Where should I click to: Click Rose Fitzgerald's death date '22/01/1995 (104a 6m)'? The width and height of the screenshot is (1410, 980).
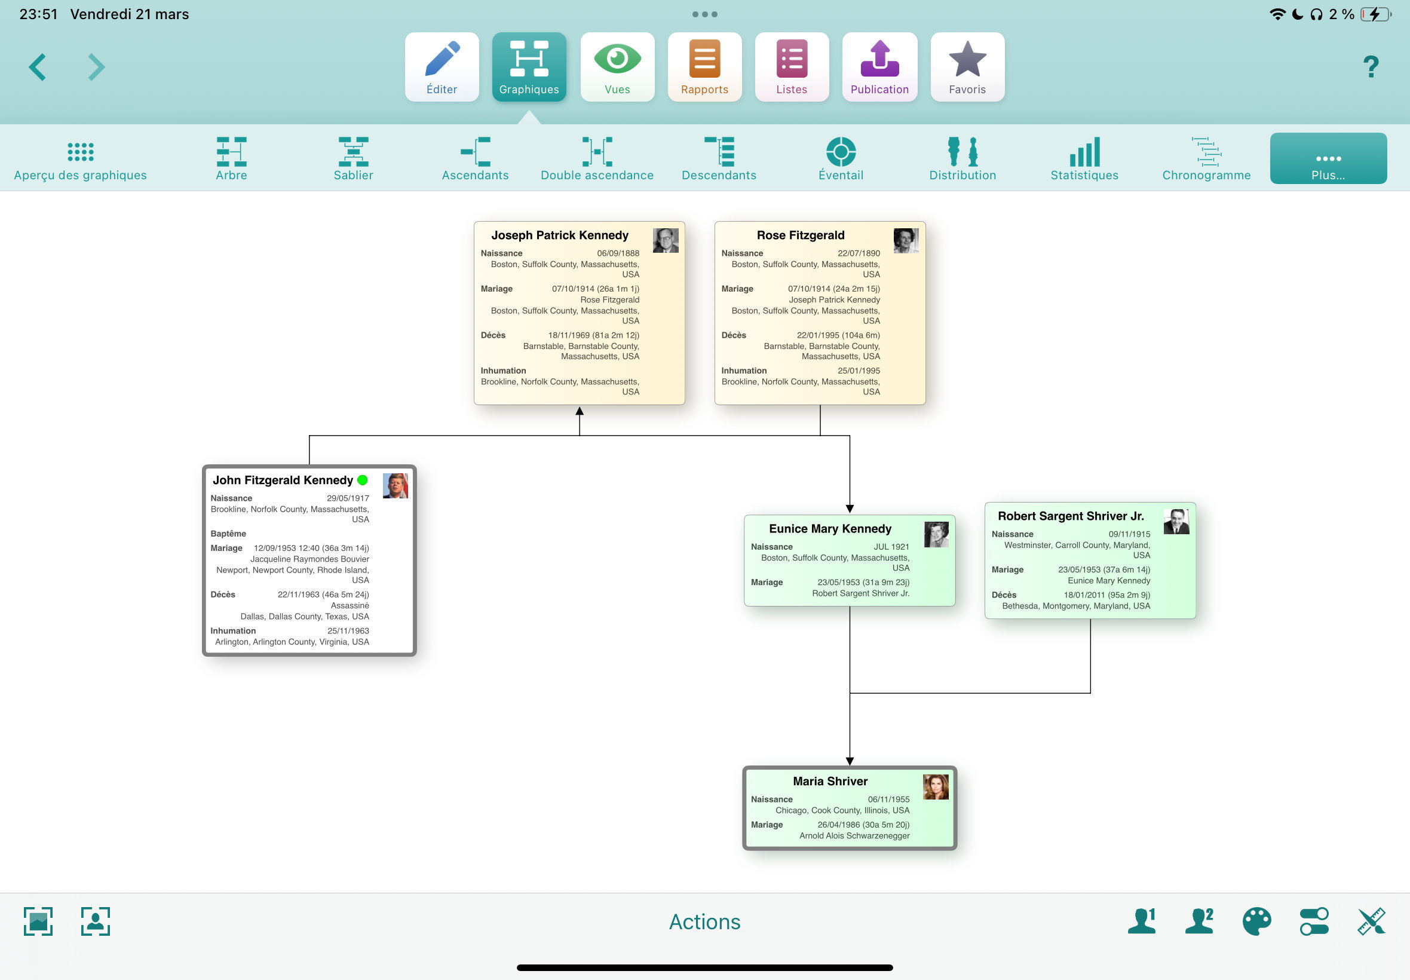tap(838, 335)
